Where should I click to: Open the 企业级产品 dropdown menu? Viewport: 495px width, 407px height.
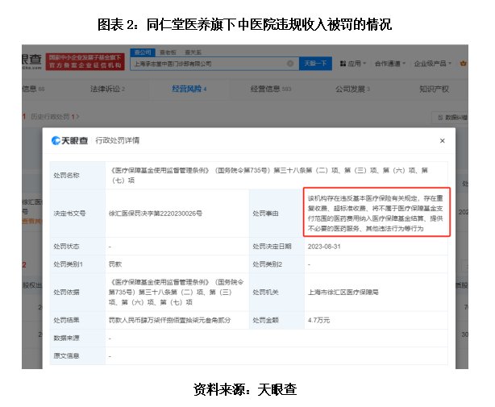coord(432,64)
